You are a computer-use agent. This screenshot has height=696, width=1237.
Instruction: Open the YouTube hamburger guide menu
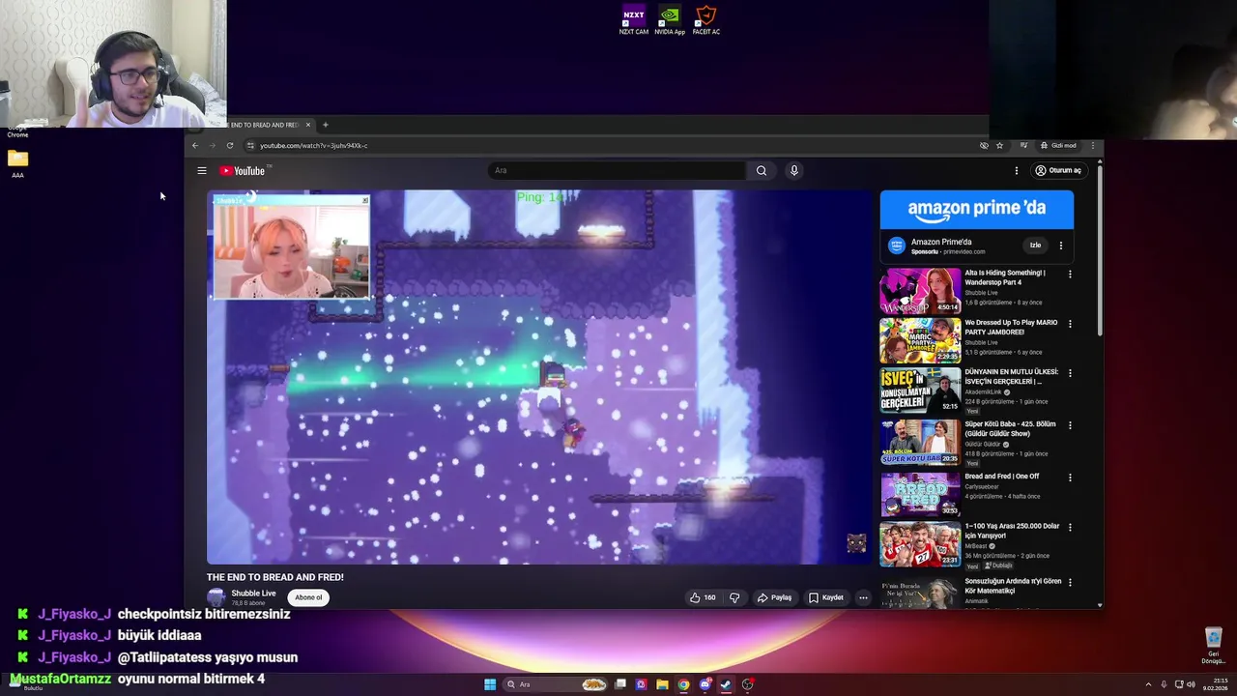(202, 171)
